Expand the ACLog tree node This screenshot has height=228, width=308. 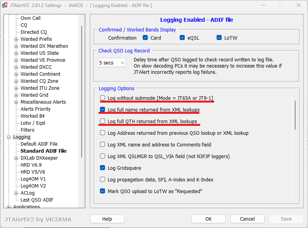point(16,193)
